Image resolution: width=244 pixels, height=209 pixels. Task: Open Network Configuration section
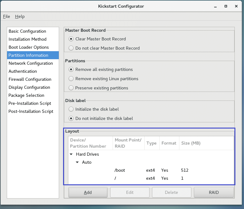pyautogui.click(x=31, y=63)
